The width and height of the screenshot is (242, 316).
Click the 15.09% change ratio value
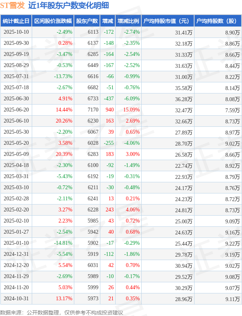131,110
